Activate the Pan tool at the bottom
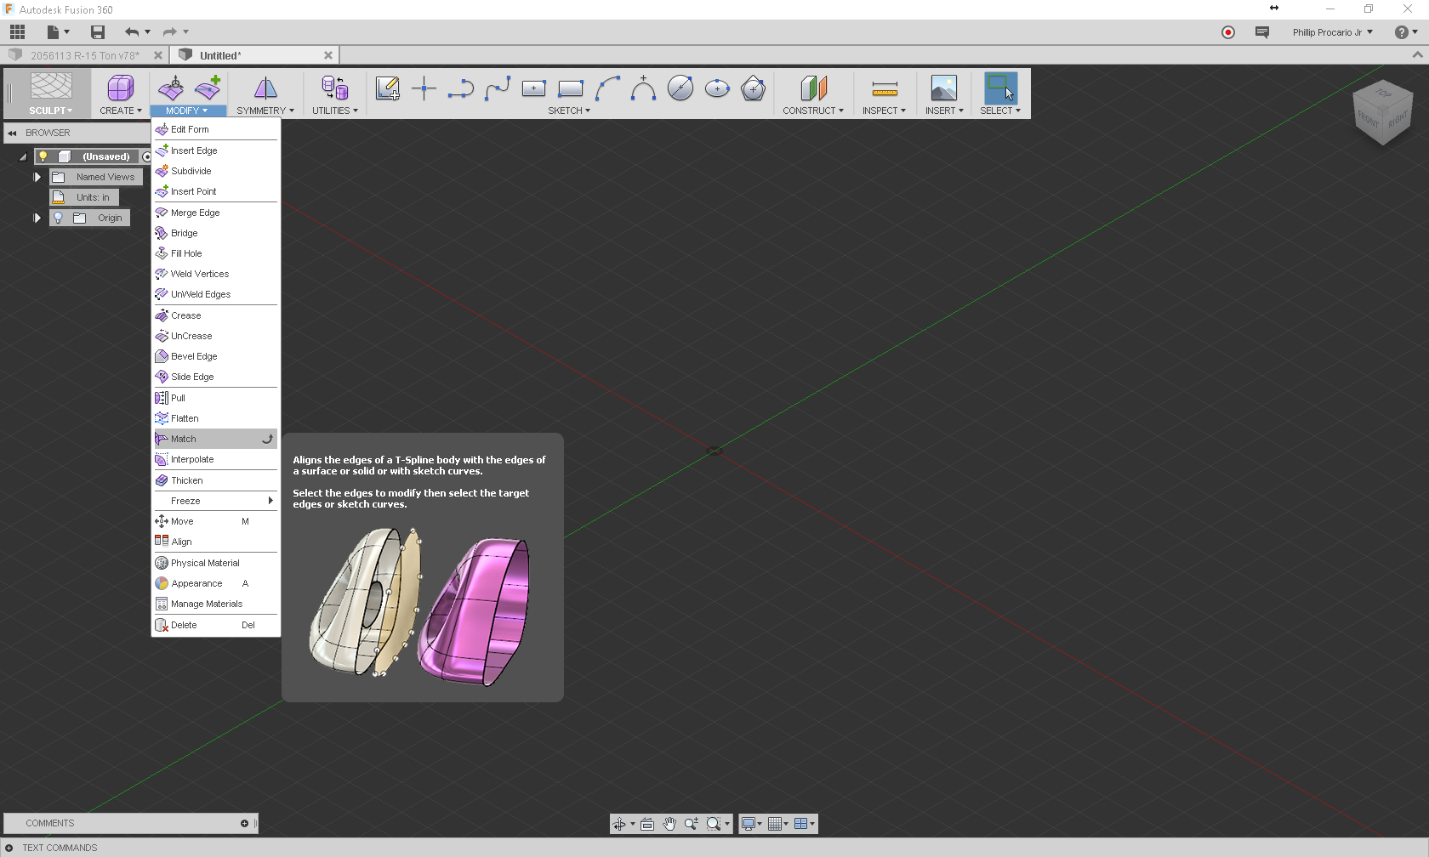Viewport: 1429px width, 857px height. point(669,823)
